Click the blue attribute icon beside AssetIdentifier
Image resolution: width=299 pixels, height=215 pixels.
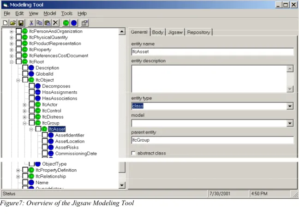[x=51, y=135]
